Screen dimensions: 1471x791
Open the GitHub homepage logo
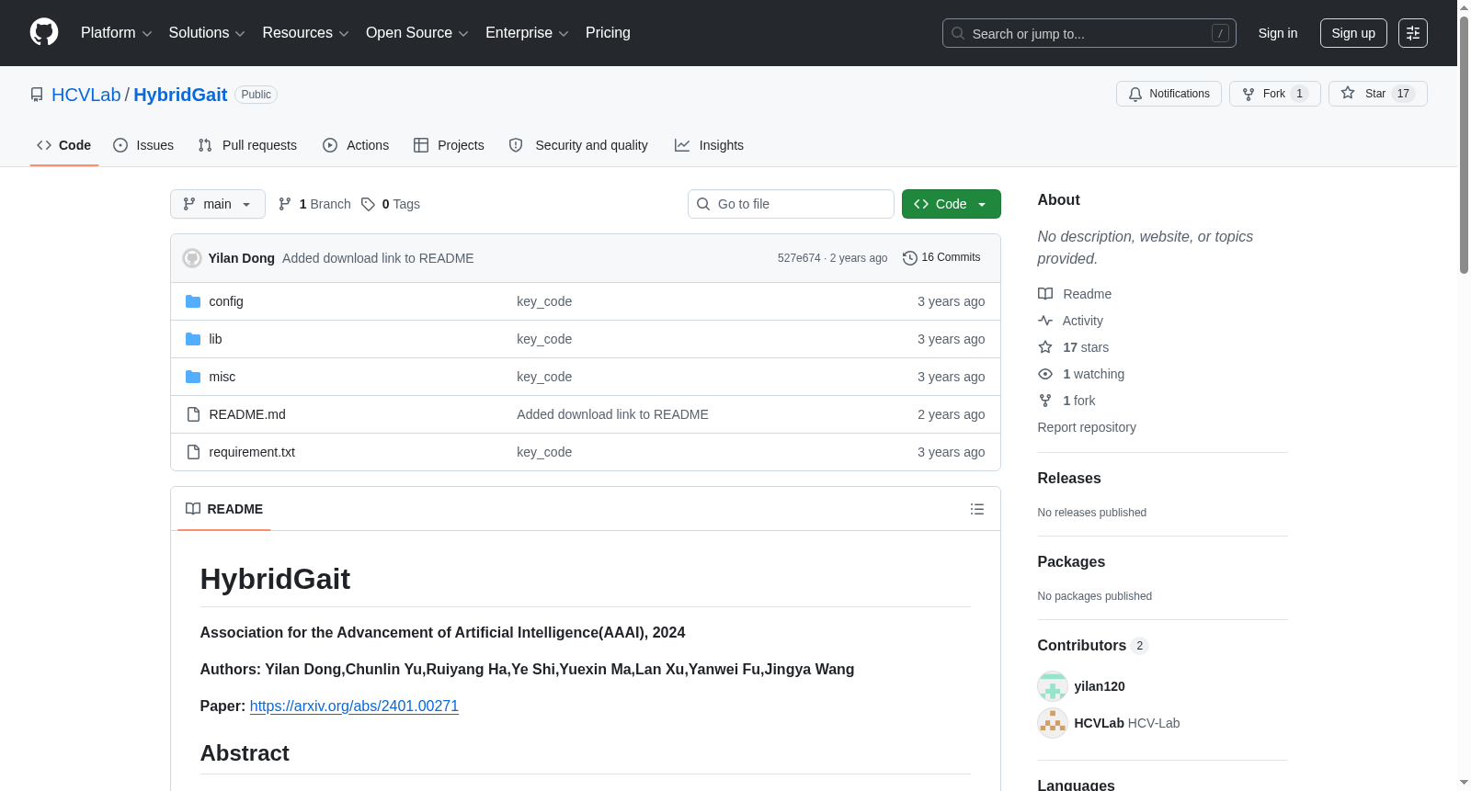(x=44, y=32)
